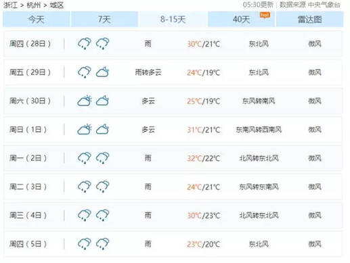Image resolution: width=350 pixels, height=263 pixels.
Task: Click first rain icon for 周二 3日
Action: click(85, 187)
